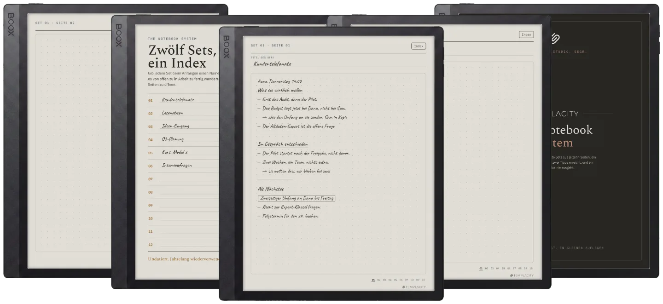The height and width of the screenshot is (304, 663).
Task: Click note line 'Der Altdaten-Export ist die offene Frage.'
Action: click(x=297, y=126)
